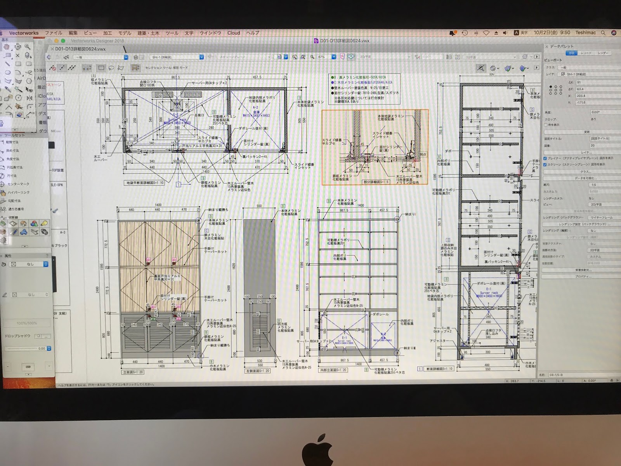Click the 角度 angle field showing 0.00°
This screenshot has height=466, width=621.
pos(606,112)
